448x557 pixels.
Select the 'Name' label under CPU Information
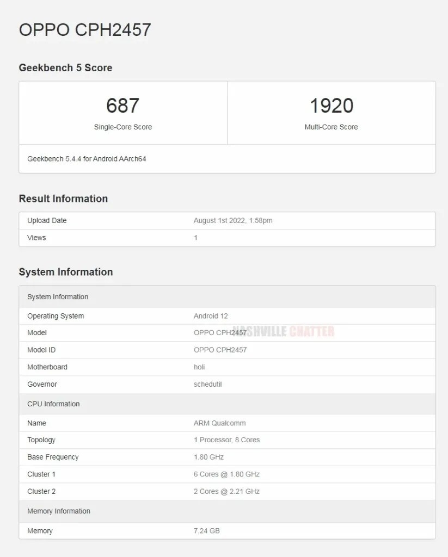[x=36, y=423]
